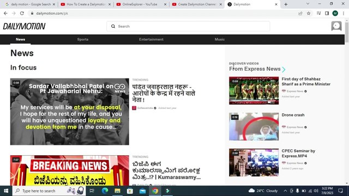Expand the From Express News chevron
Viewport: 349px width, 196px height.
click(284, 70)
